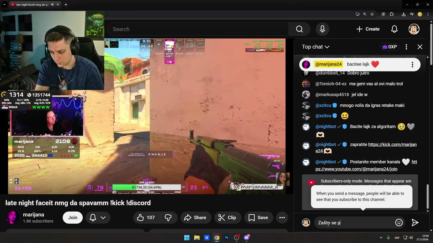This screenshot has height=243, width=433.
Task: Open OBS from the taskbar
Action: (x=236, y=238)
